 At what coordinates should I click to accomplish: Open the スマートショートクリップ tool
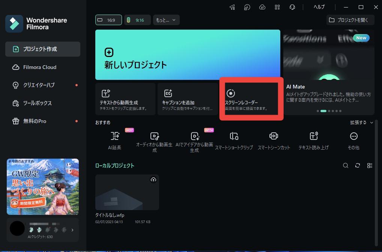(234, 141)
